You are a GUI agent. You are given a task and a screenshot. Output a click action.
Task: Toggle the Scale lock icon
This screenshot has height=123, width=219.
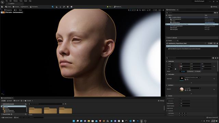point(176,69)
